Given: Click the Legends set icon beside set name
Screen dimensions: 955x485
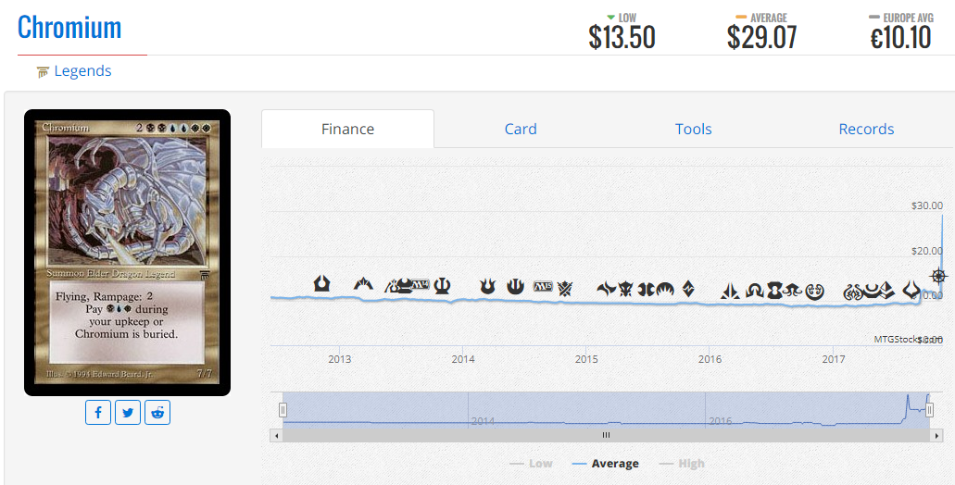Looking at the screenshot, I should coord(43,72).
